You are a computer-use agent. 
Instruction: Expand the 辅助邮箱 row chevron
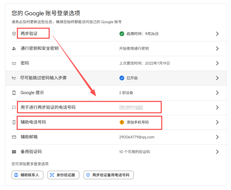click(217, 137)
